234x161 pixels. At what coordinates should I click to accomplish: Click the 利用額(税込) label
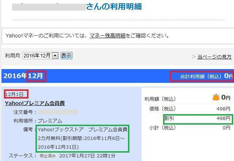point(160,99)
